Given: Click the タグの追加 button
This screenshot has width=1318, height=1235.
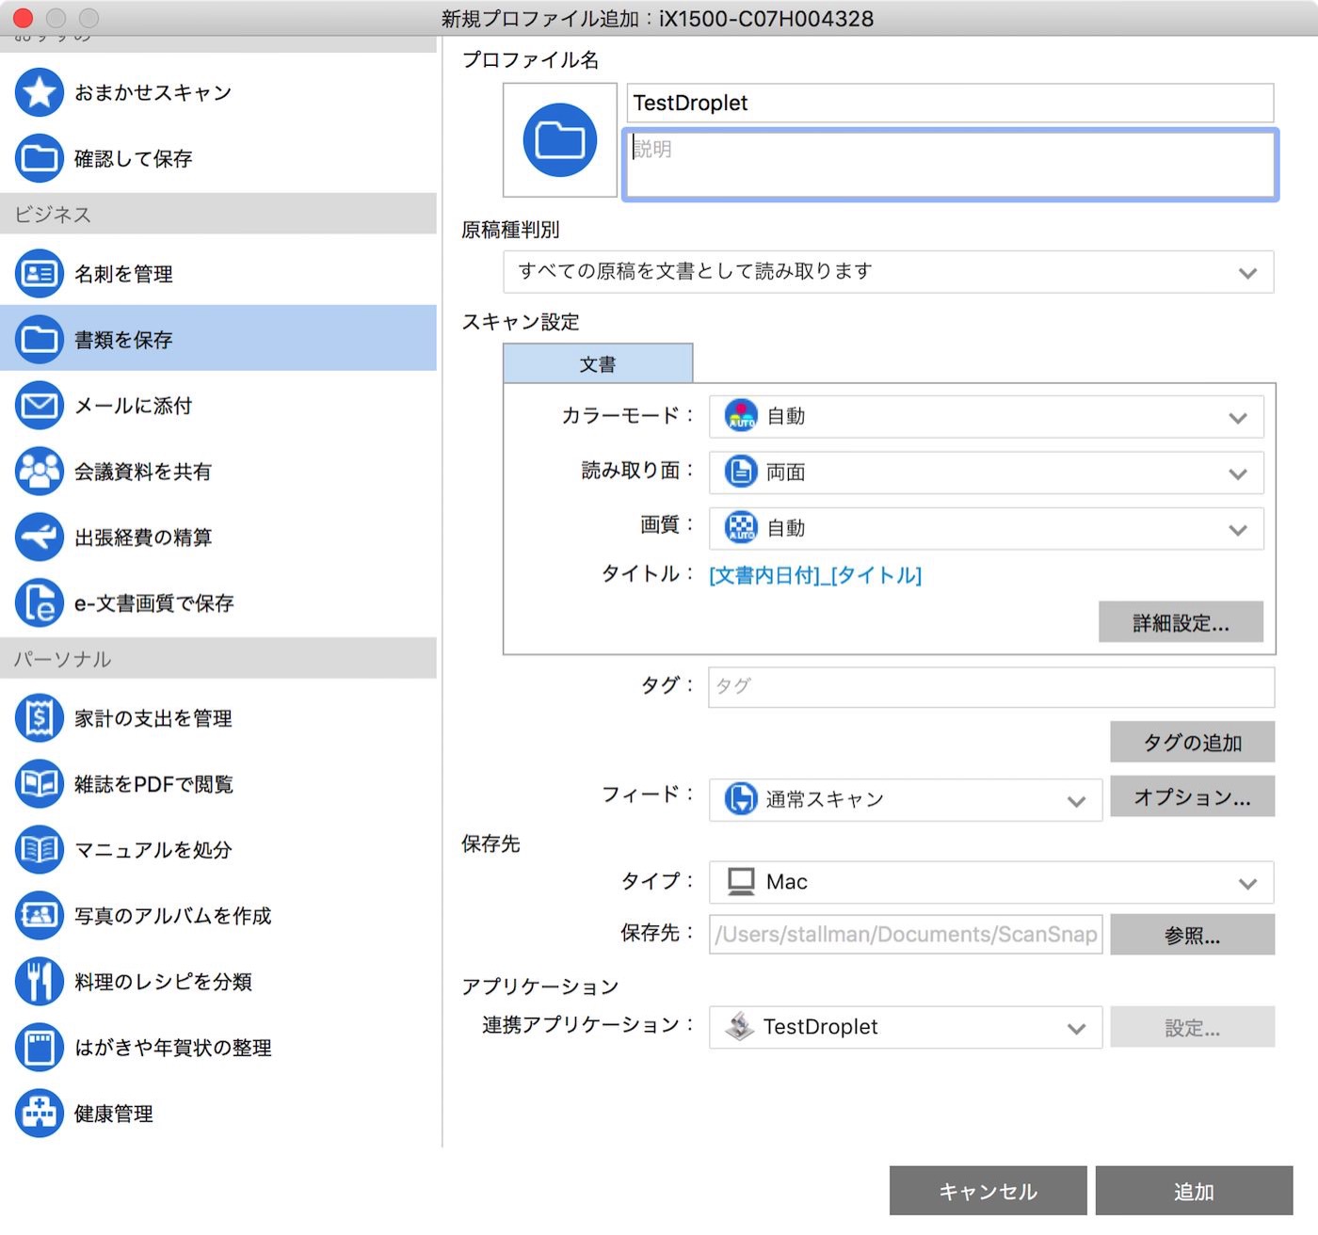Looking at the screenshot, I should [x=1193, y=742].
